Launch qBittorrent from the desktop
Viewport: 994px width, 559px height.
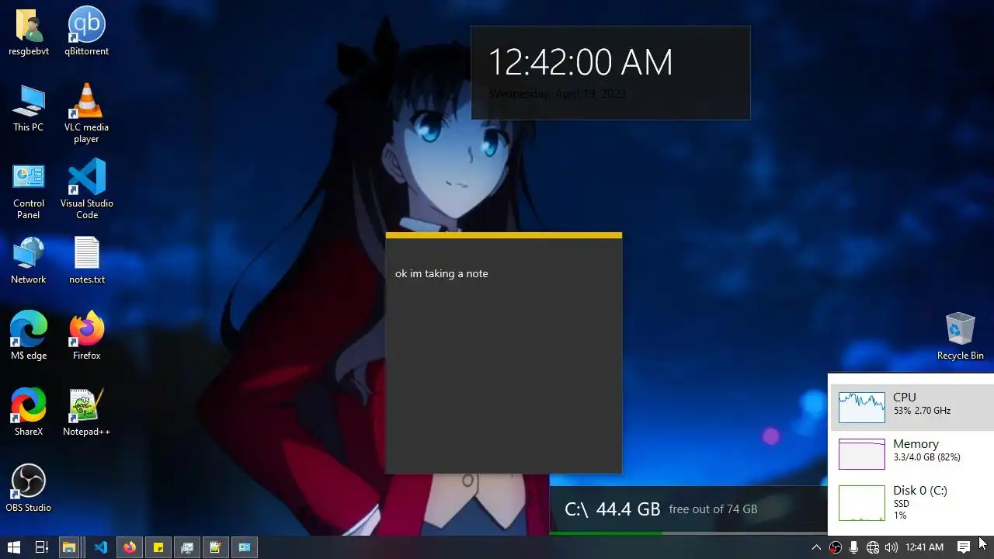86,32
